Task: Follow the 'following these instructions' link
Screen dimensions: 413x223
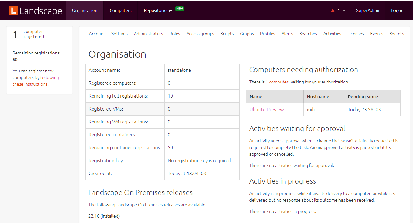Action: tap(36, 81)
